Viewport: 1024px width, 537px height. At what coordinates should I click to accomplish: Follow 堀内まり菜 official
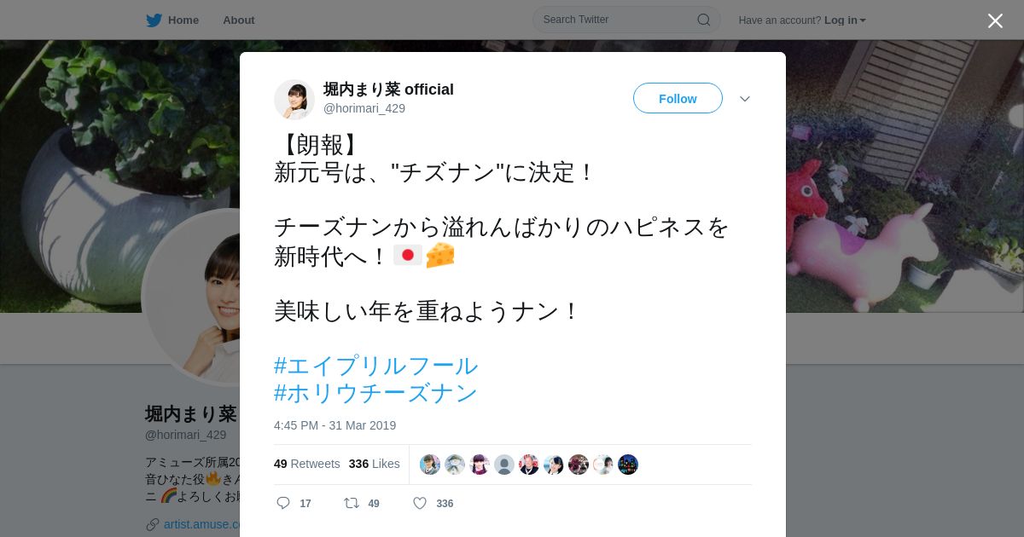point(678,98)
